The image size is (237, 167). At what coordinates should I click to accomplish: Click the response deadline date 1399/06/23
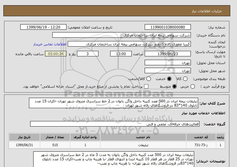point(168,54)
